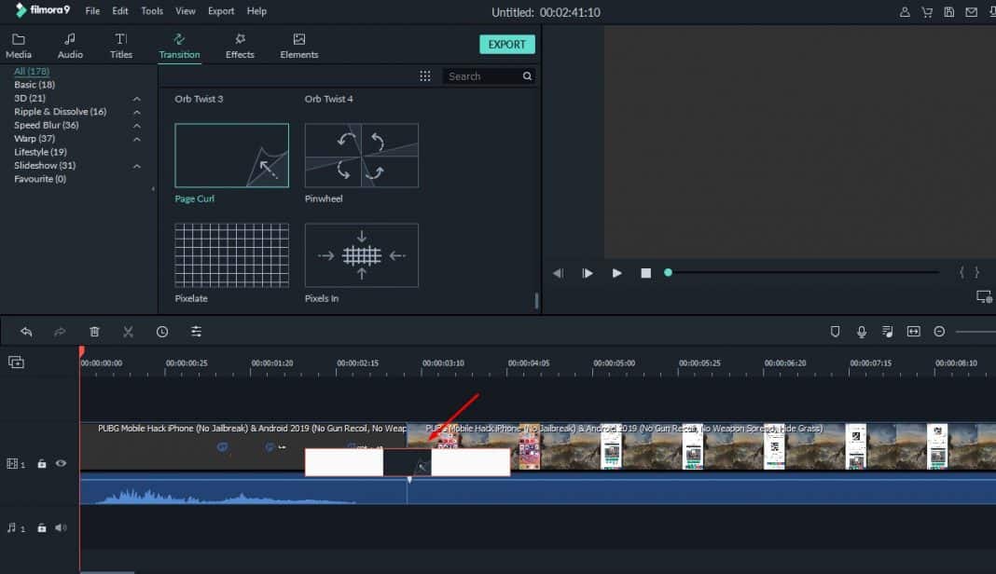Undo the last action
996x574 pixels.
click(x=26, y=332)
